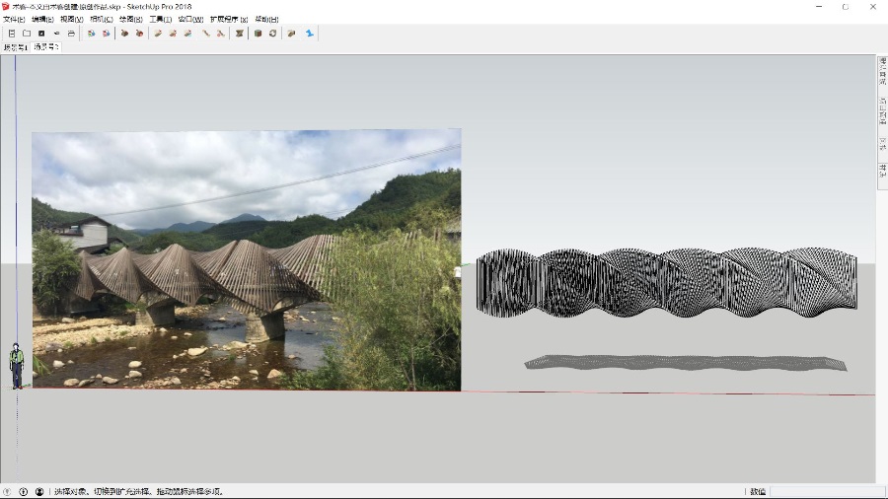Click the first status bar circle icon

8,491
